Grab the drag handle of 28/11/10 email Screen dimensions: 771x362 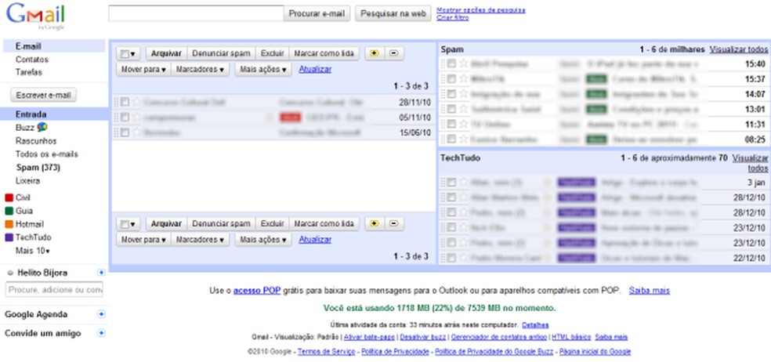point(117,102)
